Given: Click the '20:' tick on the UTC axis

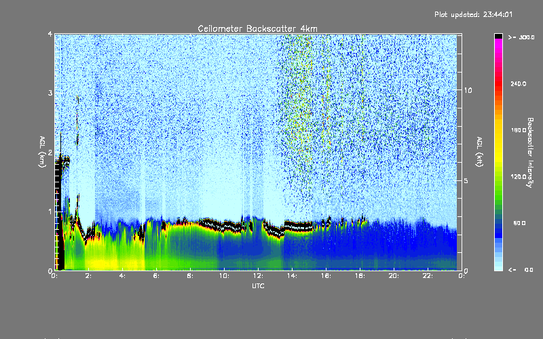Looking at the screenshot, I should coord(394,276).
